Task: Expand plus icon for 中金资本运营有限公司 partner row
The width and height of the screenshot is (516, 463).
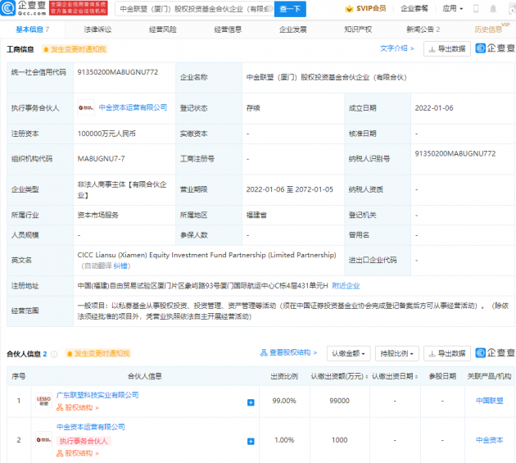Action: [251, 441]
